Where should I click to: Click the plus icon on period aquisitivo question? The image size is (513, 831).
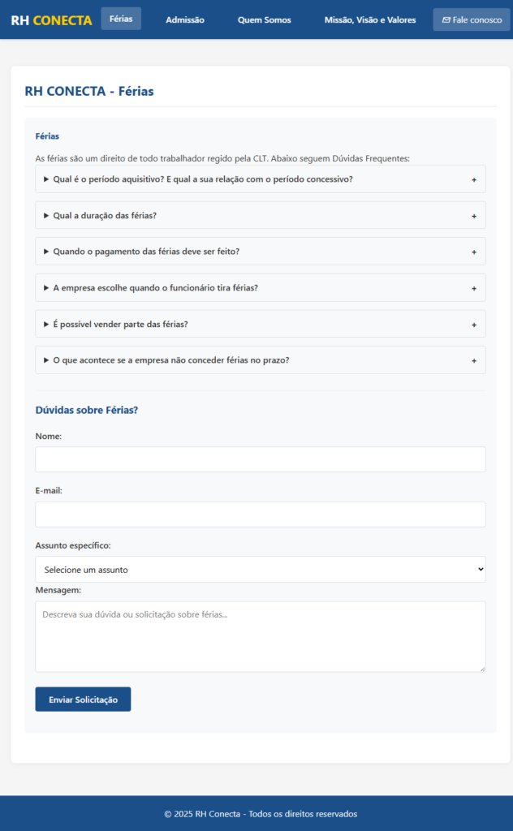tap(474, 179)
